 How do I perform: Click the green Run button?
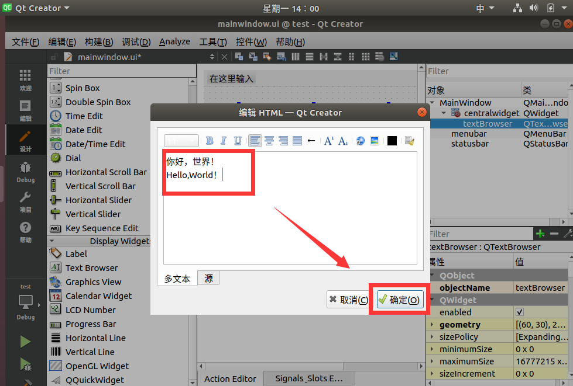[25, 342]
